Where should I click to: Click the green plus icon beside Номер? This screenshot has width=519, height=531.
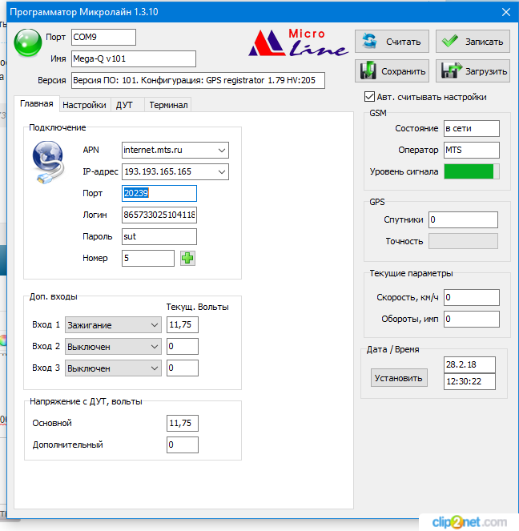pos(187,258)
